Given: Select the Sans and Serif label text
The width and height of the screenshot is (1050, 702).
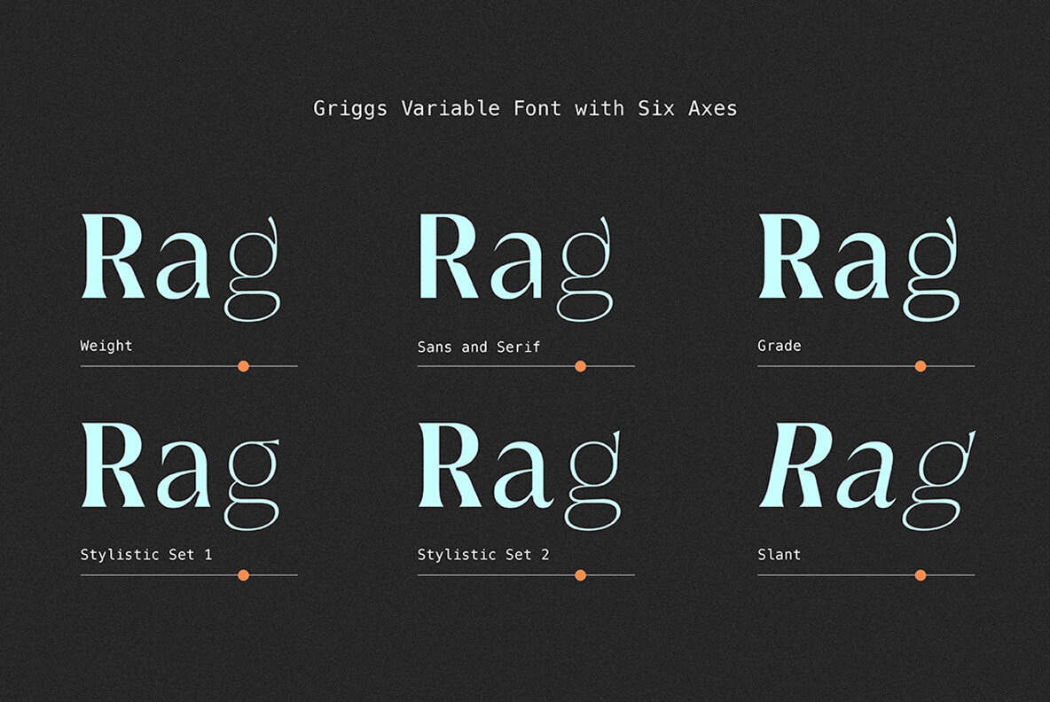Looking at the screenshot, I should 479,347.
